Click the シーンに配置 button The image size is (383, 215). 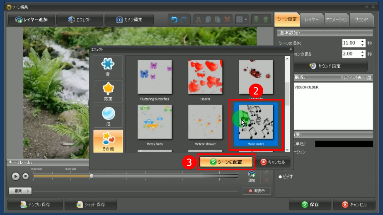pos(225,162)
